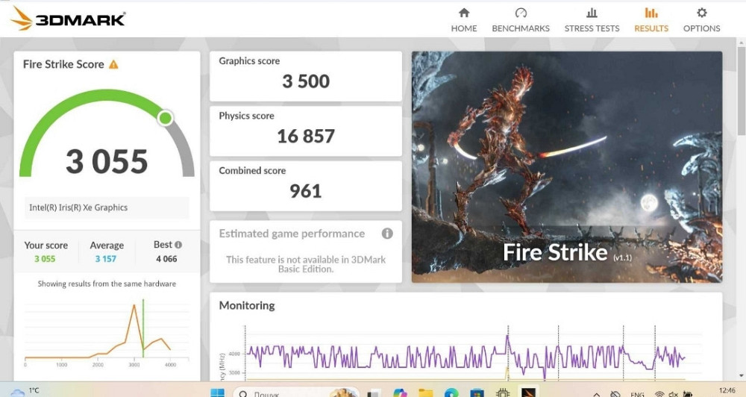The image size is (746, 397).
Task: Expand the hidden system tray icons
Action: pos(596,393)
